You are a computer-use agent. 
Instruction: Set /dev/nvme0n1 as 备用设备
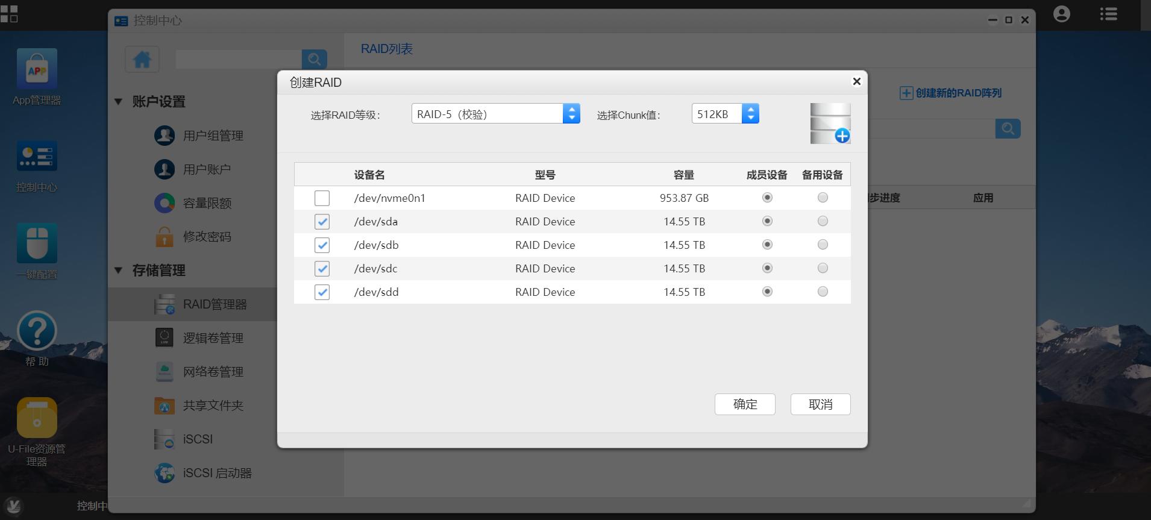pos(823,198)
